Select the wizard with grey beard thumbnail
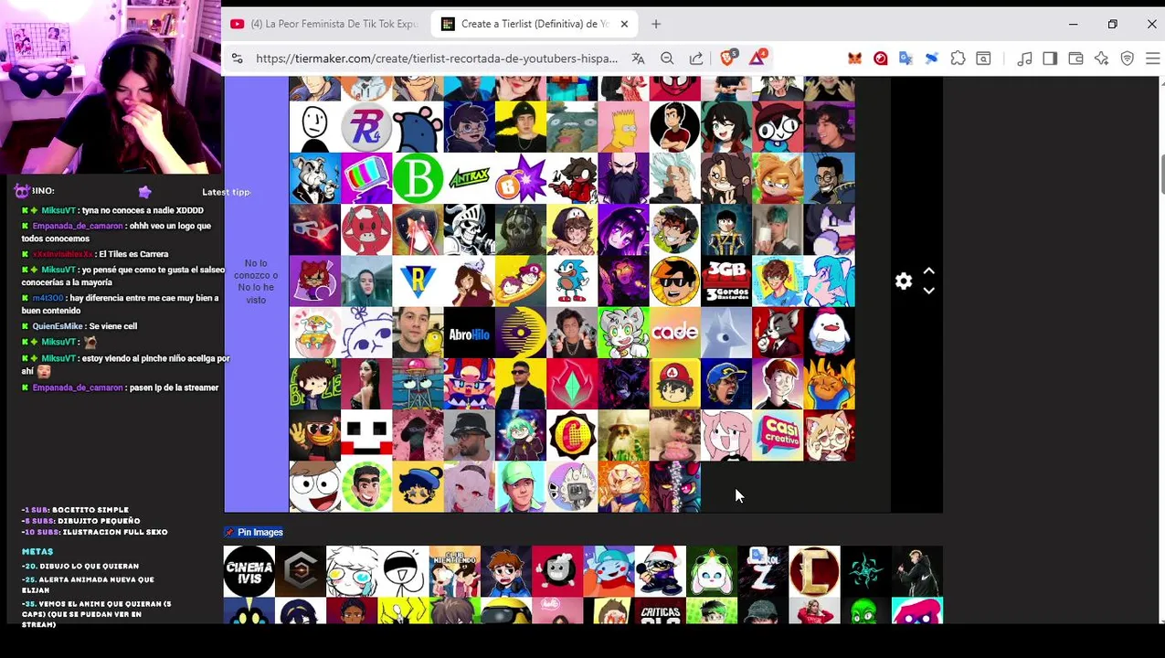 tap(623, 435)
